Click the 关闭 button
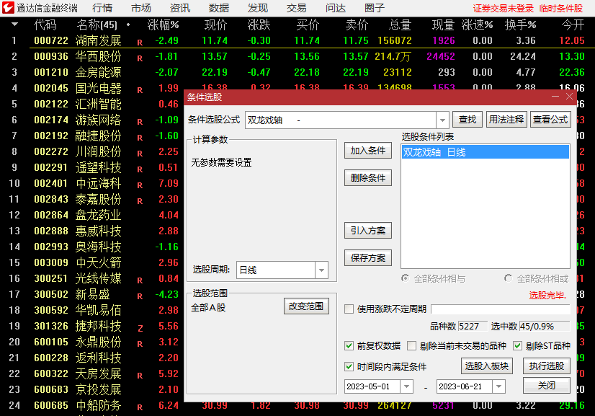 [547, 386]
